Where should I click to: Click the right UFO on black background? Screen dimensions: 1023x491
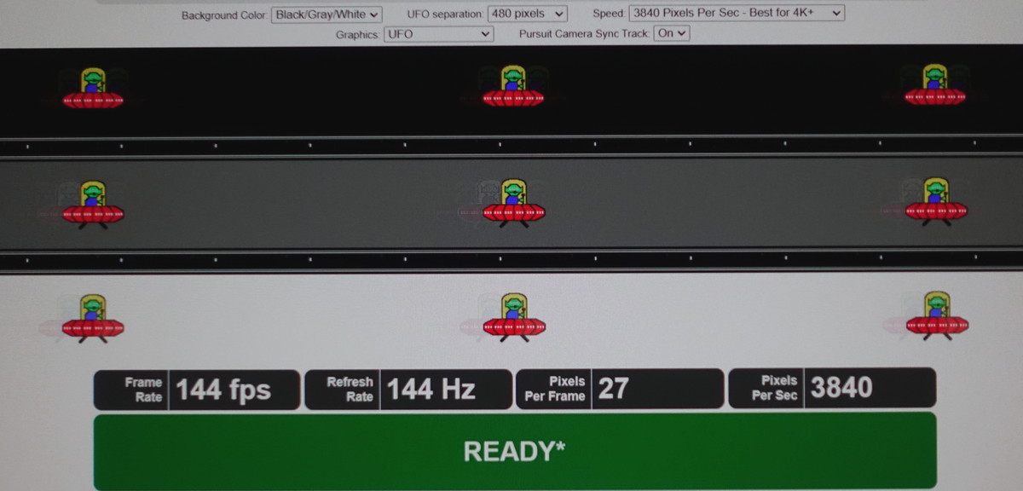935,86
